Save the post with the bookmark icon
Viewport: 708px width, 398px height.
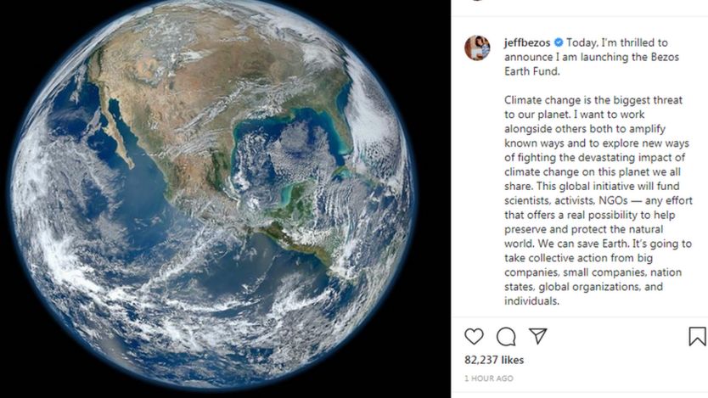[696, 336]
